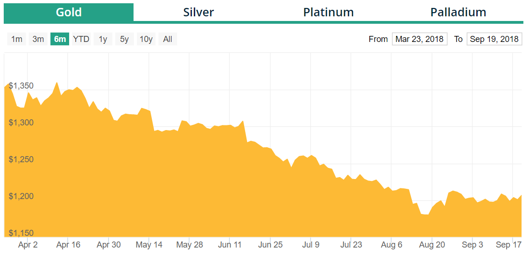This screenshot has width=529, height=255.
Task: Click the active Gold tab
Action: (69, 12)
